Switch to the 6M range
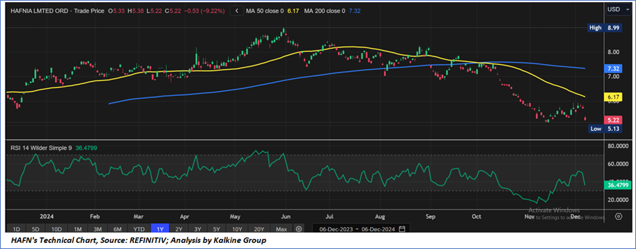 point(118,229)
